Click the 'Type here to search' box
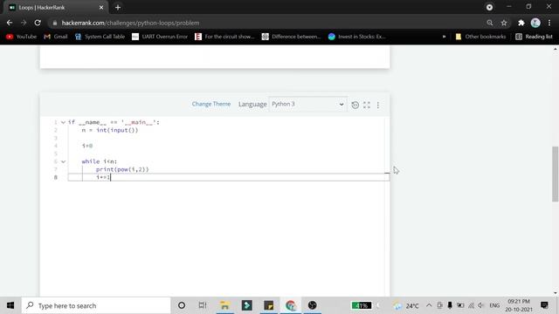This screenshot has width=559, height=314. (96, 305)
